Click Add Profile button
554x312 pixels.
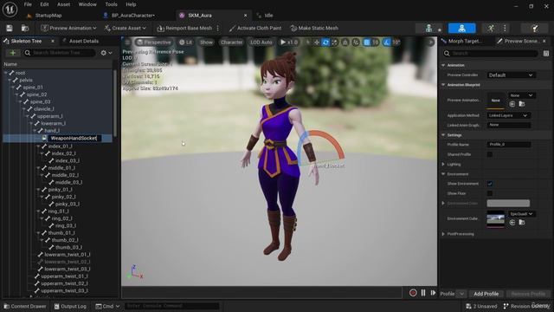click(486, 294)
